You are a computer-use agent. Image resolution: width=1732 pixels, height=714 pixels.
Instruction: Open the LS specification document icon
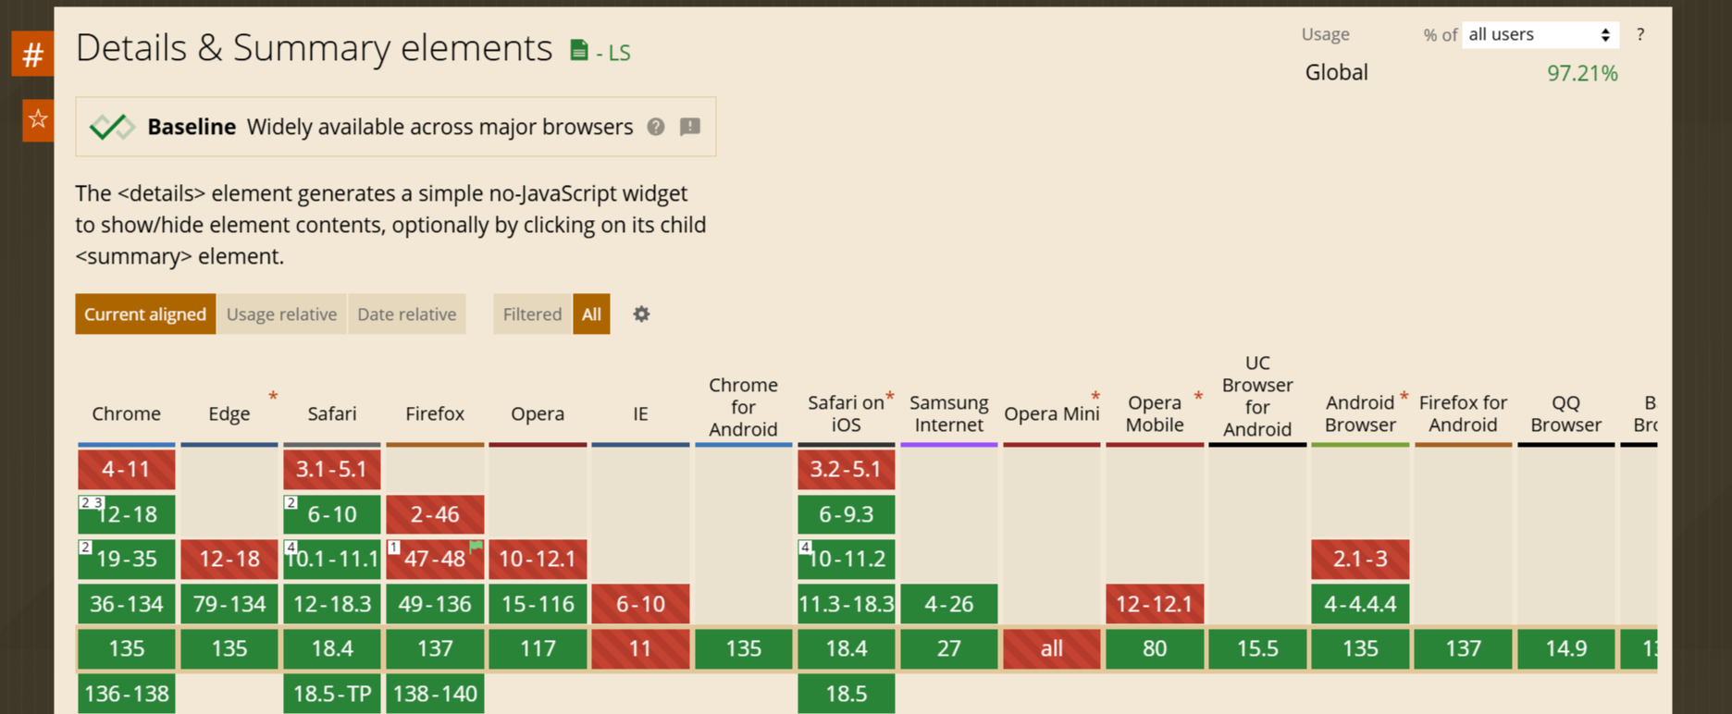[x=579, y=51]
